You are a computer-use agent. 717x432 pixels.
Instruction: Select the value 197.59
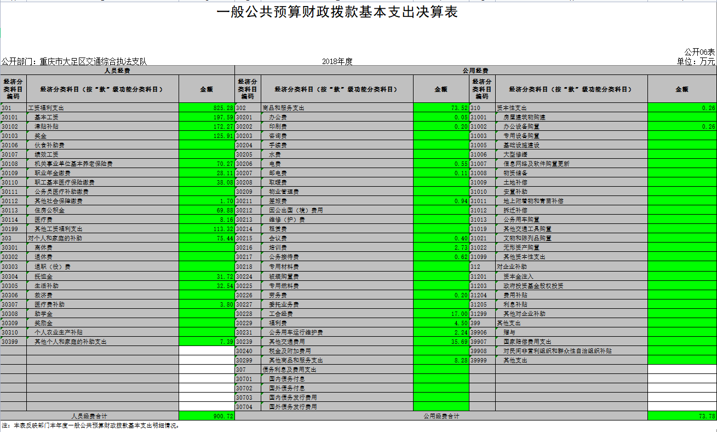coord(207,117)
